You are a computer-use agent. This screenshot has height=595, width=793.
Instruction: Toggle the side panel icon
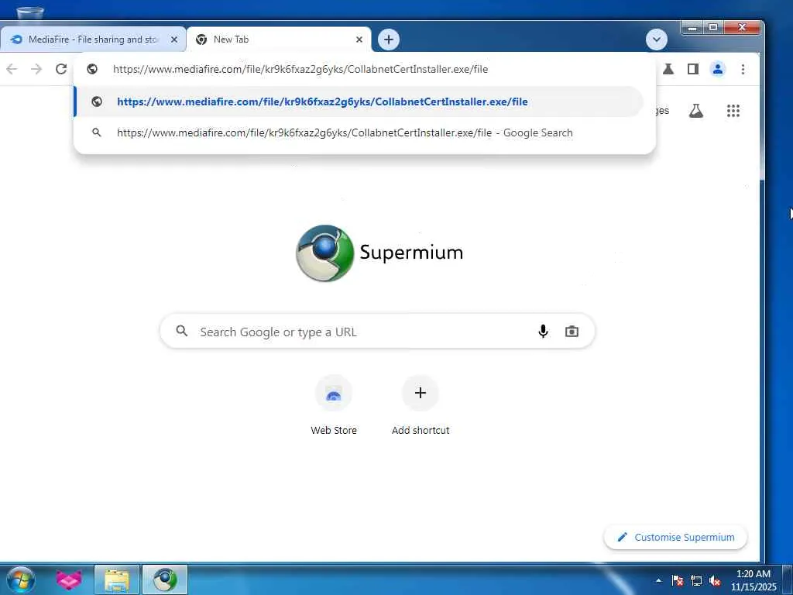[x=693, y=69]
